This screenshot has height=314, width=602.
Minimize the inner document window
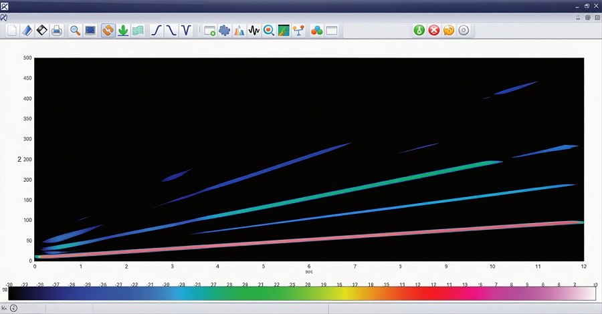[579, 17]
